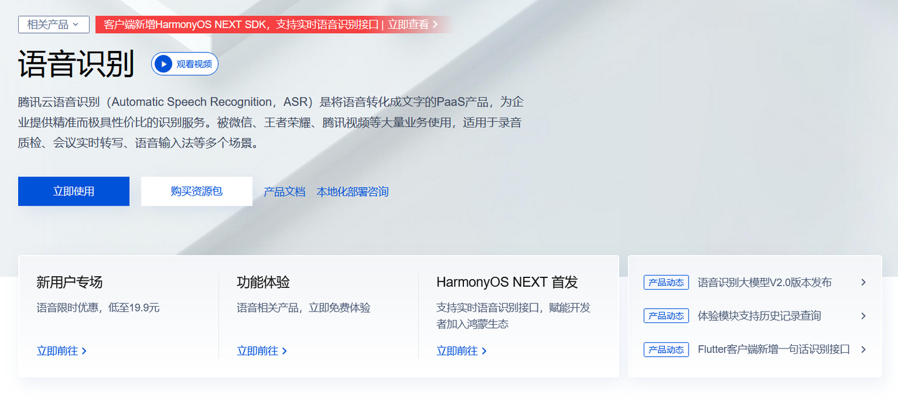Screen dimensions: 898x402
Task: Open 语音识别大模型V2.0版本发布 news item
Action: (765, 282)
